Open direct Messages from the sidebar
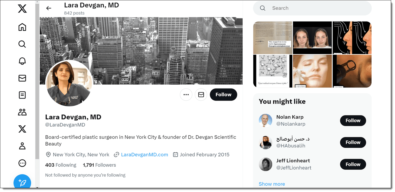The image size is (395, 192). click(22, 78)
